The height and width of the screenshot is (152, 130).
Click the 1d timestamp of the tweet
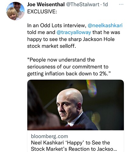pyautogui.click(x=105, y=5)
